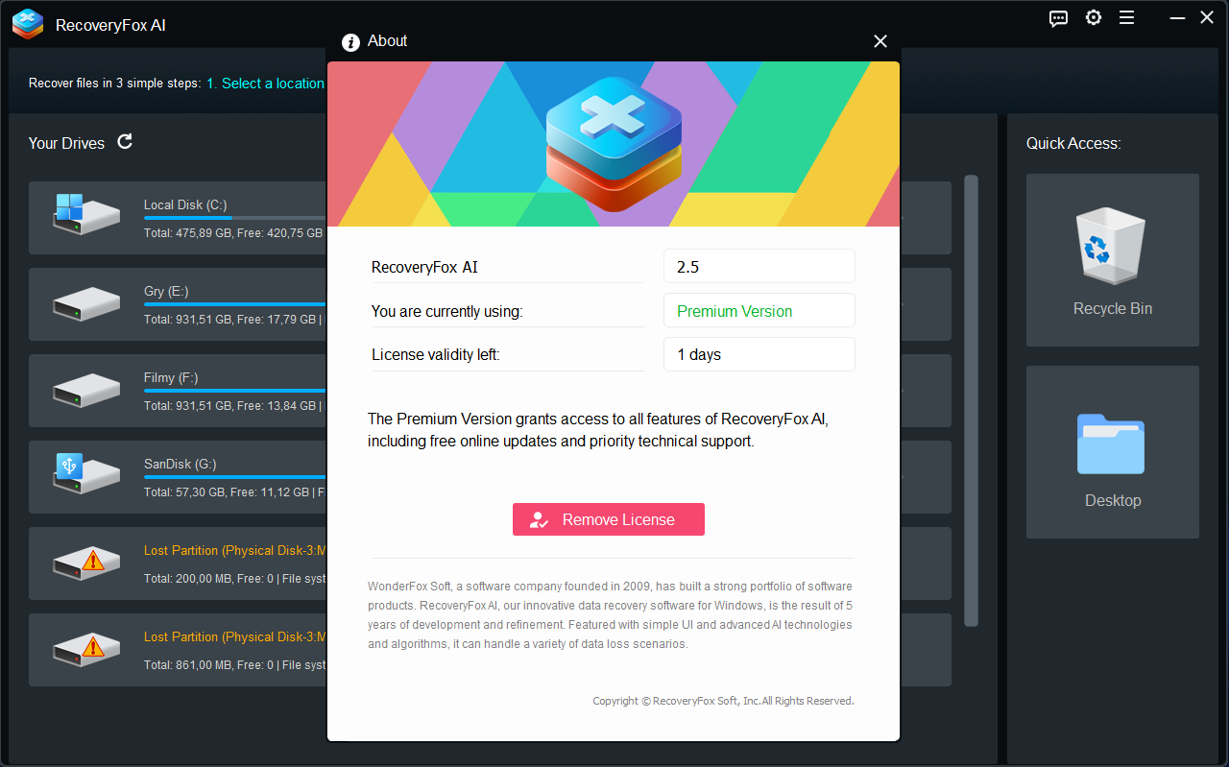Click the SanDisk (G:) drive label

coord(181,464)
